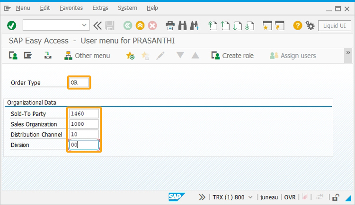
Task: Open the Extras menu
Action: pyautogui.click(x=100, y=8)
